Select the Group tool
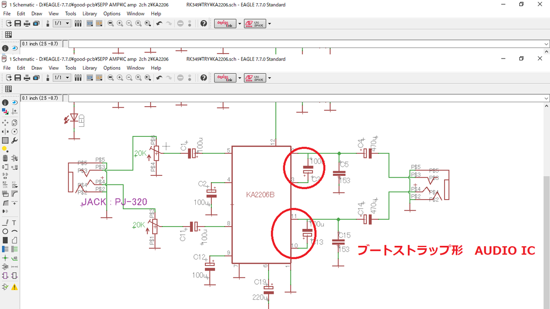The width and height of the screenshot is (550, 309). pyautogui.click(x=5, y=141)
